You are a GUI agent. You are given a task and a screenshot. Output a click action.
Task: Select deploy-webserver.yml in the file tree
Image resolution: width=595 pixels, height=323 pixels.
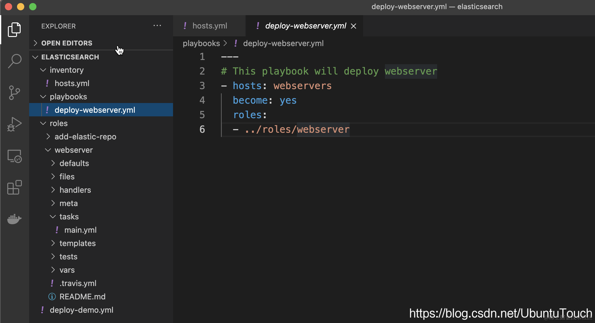tap(101, 110)
